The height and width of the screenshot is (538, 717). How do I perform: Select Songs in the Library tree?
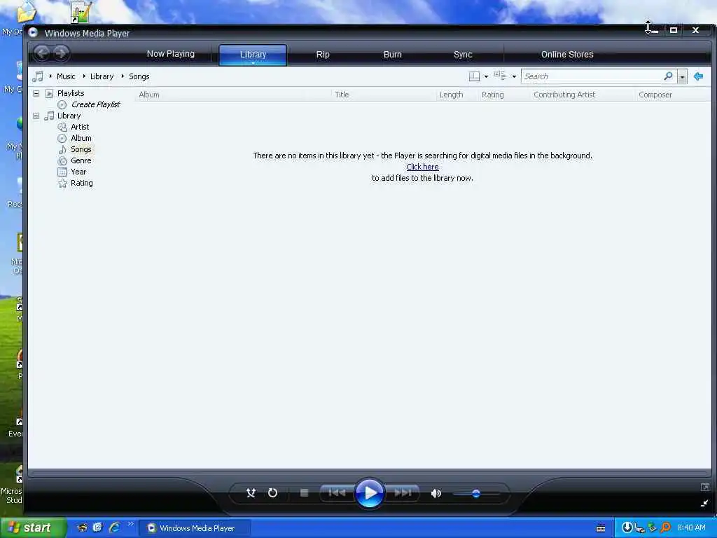tap(81, 149)
